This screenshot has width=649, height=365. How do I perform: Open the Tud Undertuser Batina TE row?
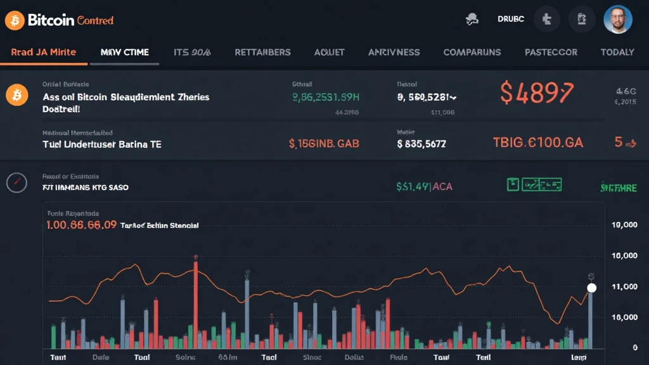coord(101,144)
